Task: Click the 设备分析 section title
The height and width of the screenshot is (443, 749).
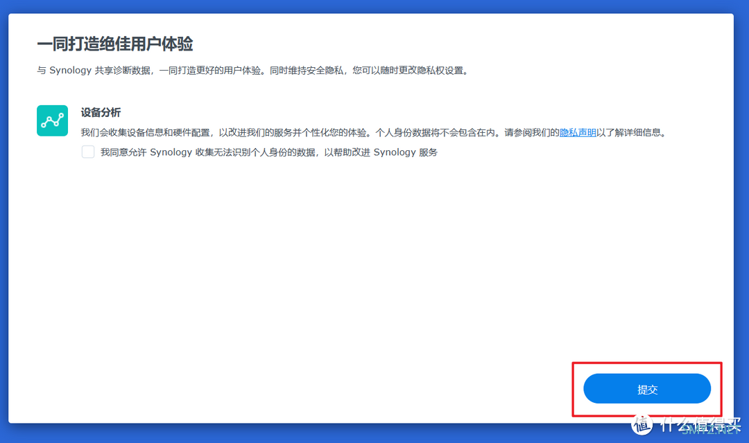Action: pyautogui.click(x=101, y=113)
